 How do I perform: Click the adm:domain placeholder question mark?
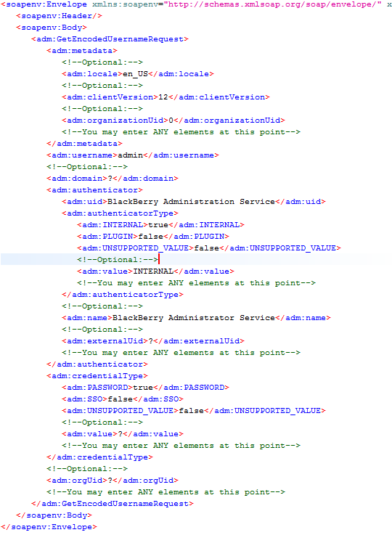[110, 179]
